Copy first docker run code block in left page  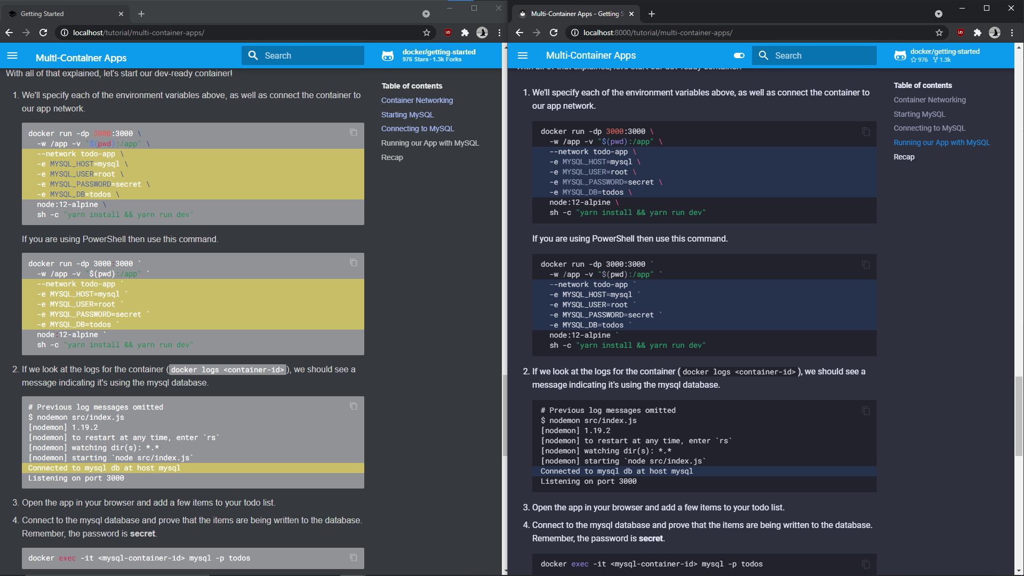pyautogui.click(x=353, y=132)
